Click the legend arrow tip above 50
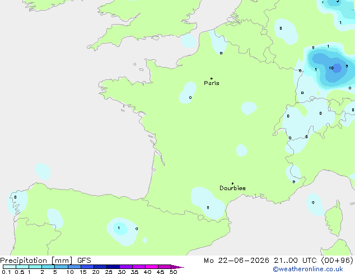Viewport: 355px width, 274px height. pyautogui.click(x=177, y=267)
